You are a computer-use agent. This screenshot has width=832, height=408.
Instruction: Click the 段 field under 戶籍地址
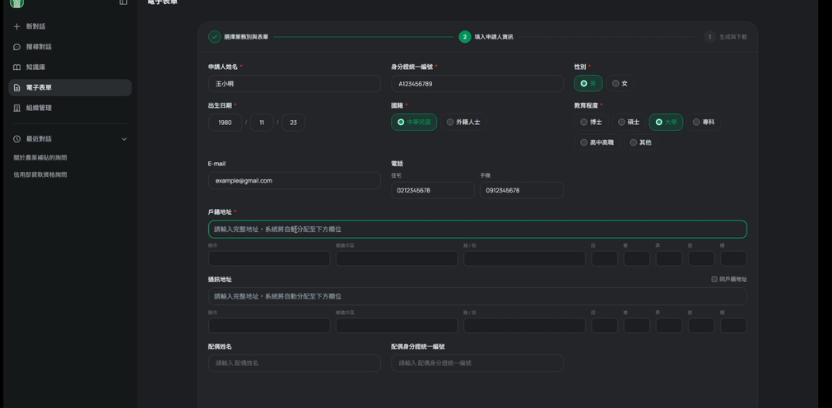(x=604, y=258)
